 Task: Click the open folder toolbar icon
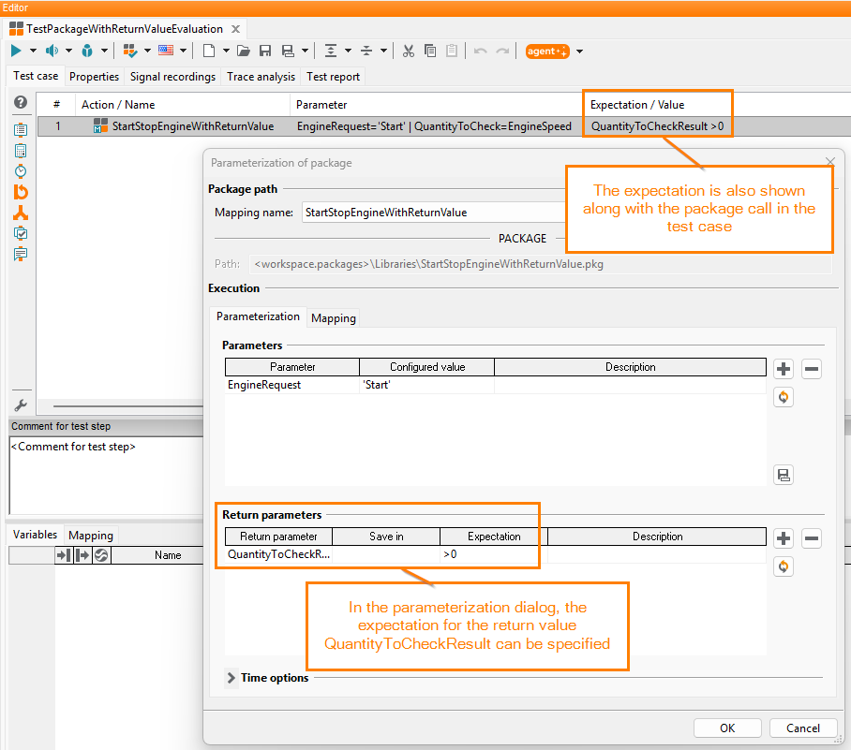point(243,51)
